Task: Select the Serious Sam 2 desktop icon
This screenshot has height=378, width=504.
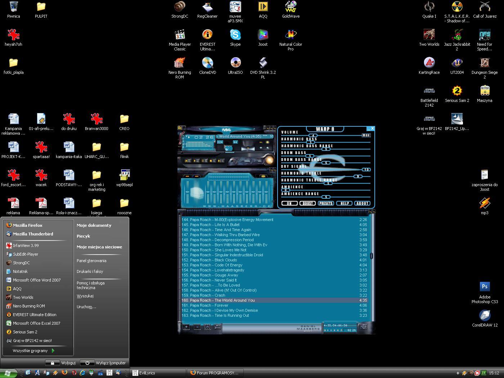Action: (457, 94)
